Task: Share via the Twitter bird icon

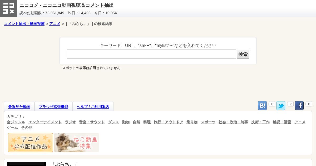Action: coord(281,106)
